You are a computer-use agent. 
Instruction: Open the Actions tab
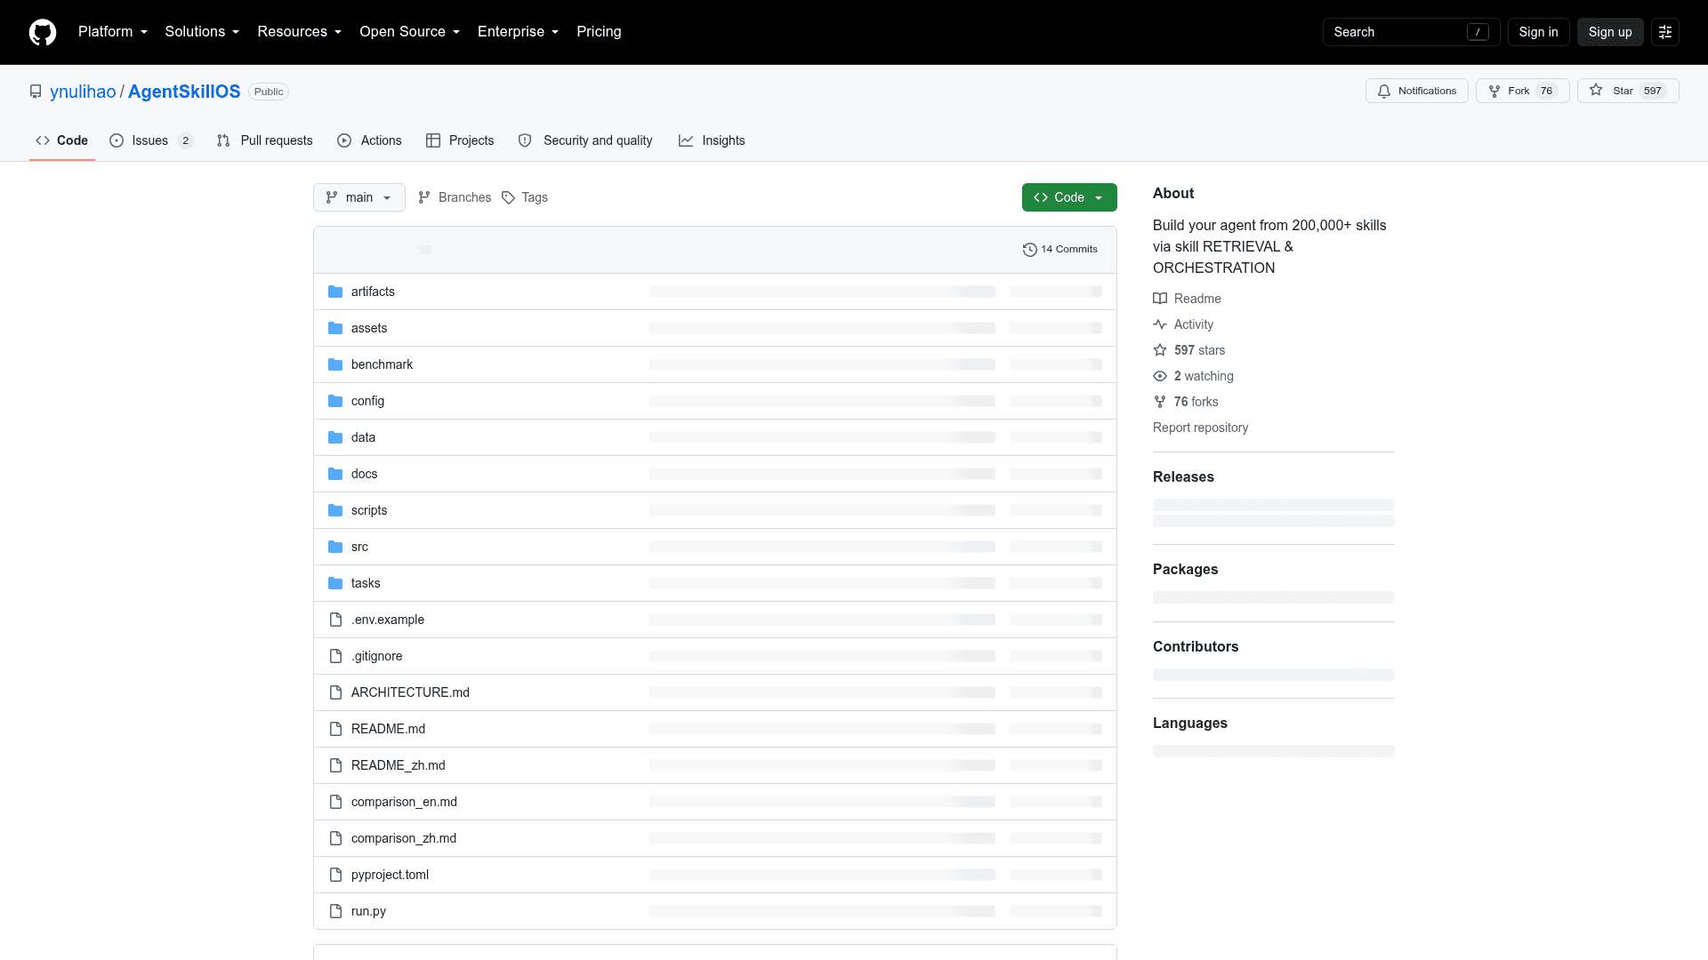(x=369, y=140)
